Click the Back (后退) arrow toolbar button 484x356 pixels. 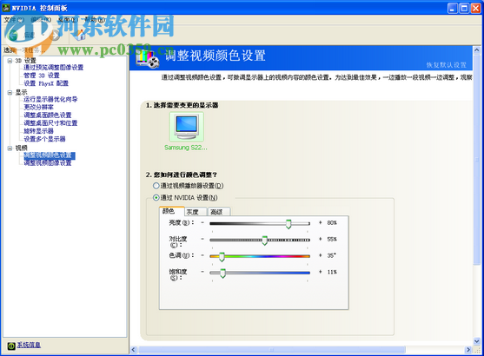(13, 36)
